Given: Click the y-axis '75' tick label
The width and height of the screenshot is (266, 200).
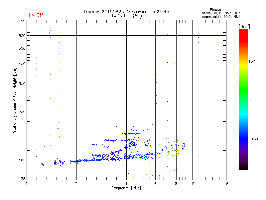Looking at the screenshot, I should tap(23, 179).
